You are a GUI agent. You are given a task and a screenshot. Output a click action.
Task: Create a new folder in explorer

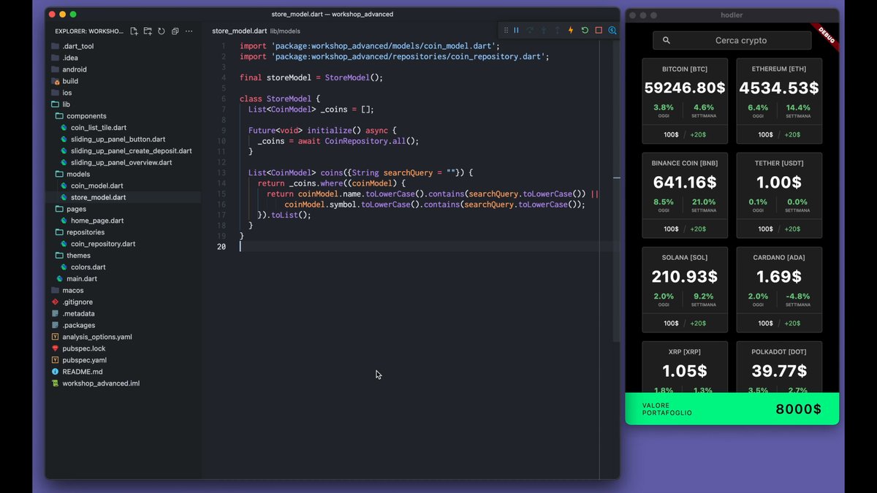pos(148,31)
